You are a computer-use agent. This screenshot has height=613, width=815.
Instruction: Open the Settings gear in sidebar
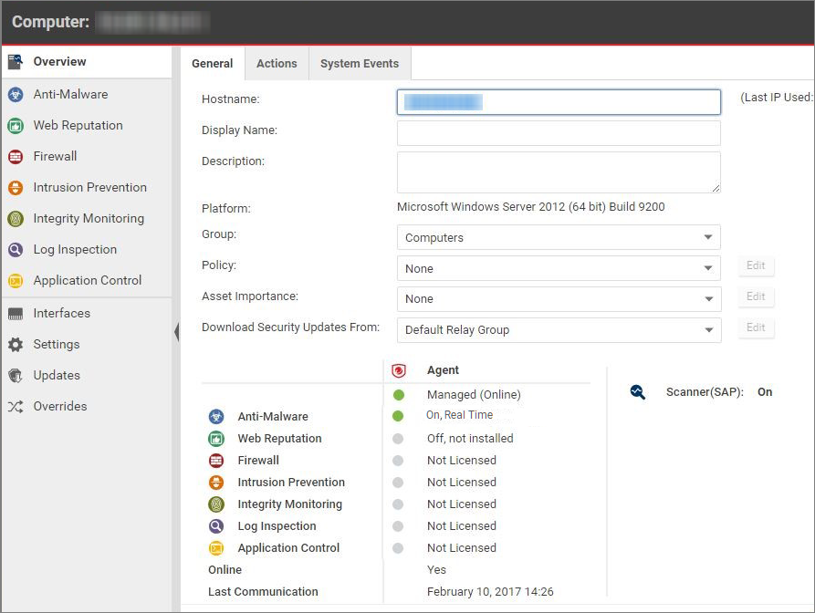pos(15,344)
